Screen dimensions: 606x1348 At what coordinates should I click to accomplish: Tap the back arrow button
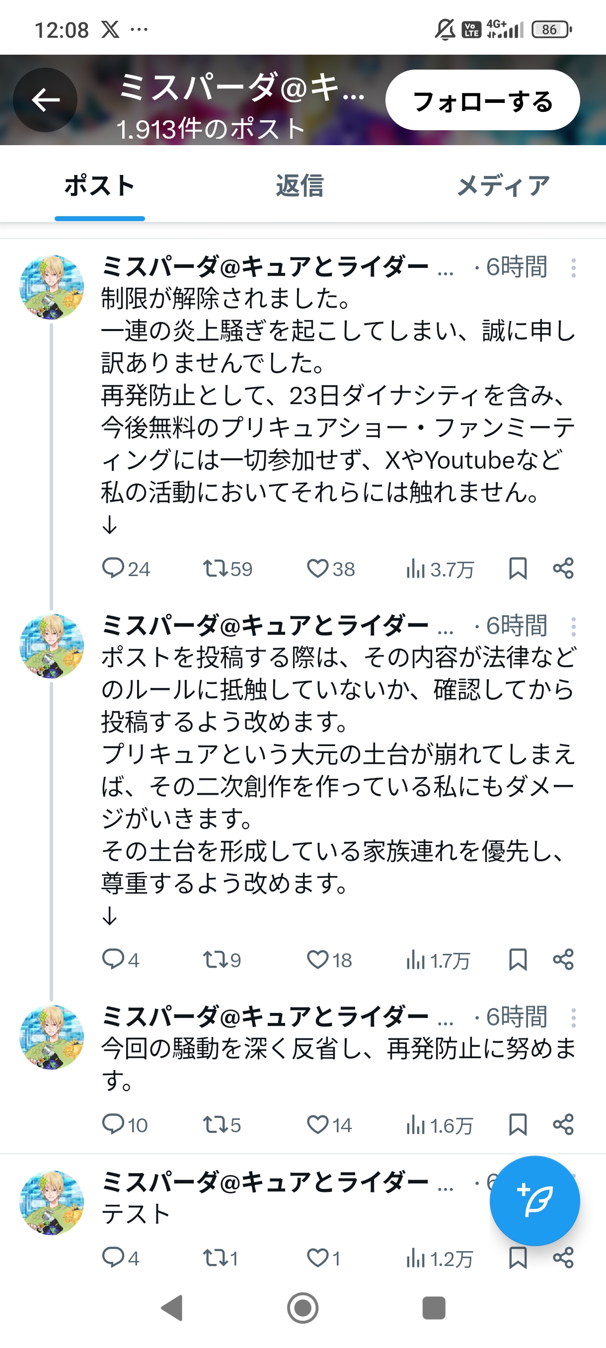pyautogui.click(x=46, y=100)
